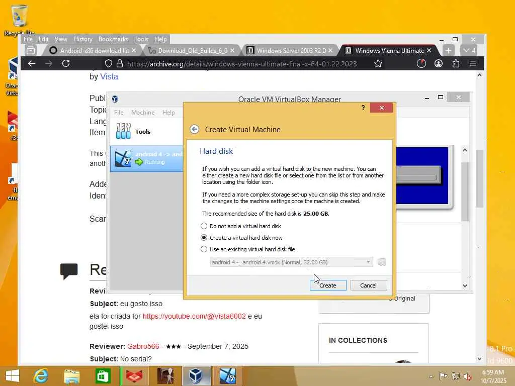The image size is (515, 386).
Task: Open VirtualBox Machine menu
Action: [143, 113]
